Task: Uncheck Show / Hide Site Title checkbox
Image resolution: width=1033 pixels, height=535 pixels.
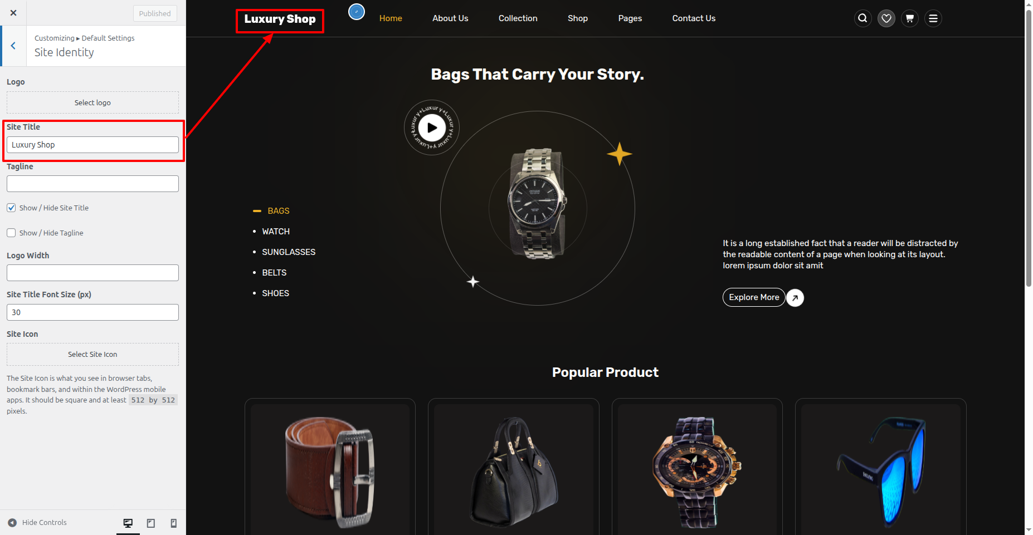Action: 11,208
